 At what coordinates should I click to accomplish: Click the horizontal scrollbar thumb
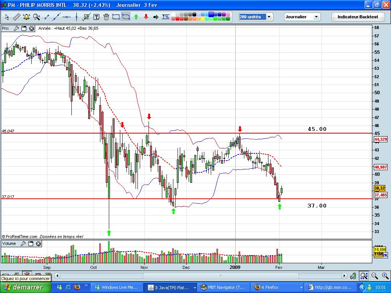click(221, 275)
